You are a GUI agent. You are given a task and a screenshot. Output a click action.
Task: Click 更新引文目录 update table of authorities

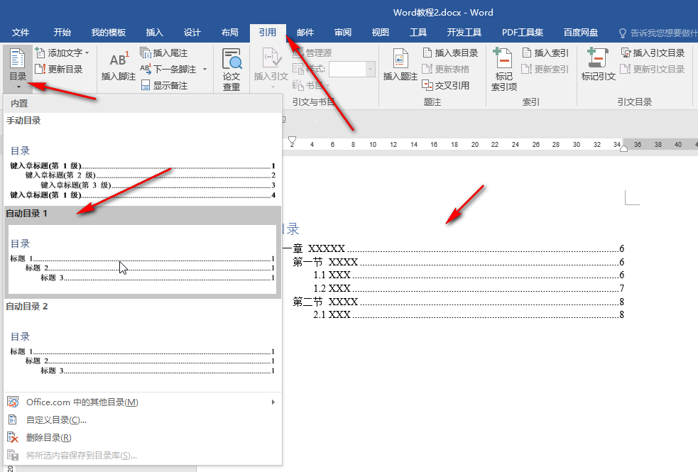[x=653, y=70]
